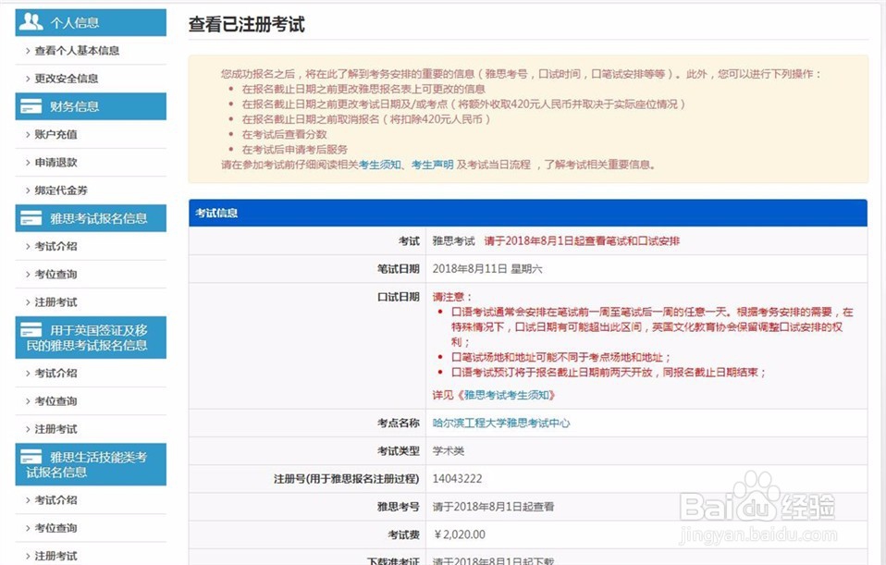Open 考试介绍 under 雅思生活技能类 section
The width and height of the screenshot is (886, 565).
tap(55, 499)
